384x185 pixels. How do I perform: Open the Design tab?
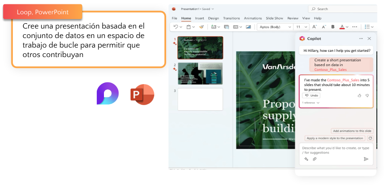click(213, 18)
